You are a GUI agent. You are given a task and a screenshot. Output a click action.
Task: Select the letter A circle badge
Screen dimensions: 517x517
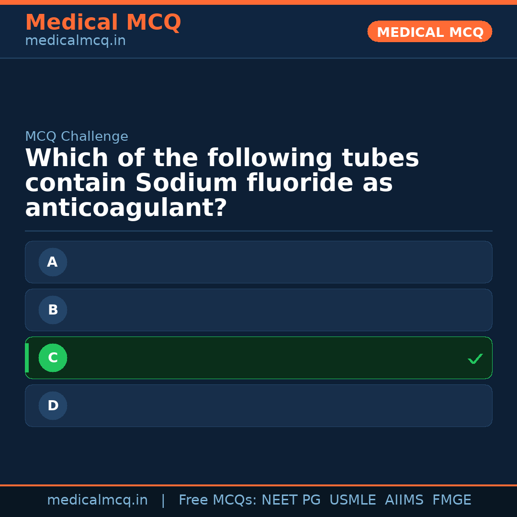click(53, 262)
